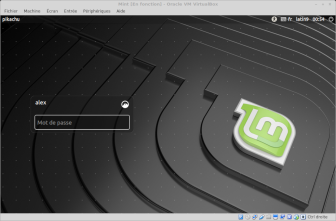The image size is (336, 221).
Task: Open the Fichier menu
Action: (10, 10)
